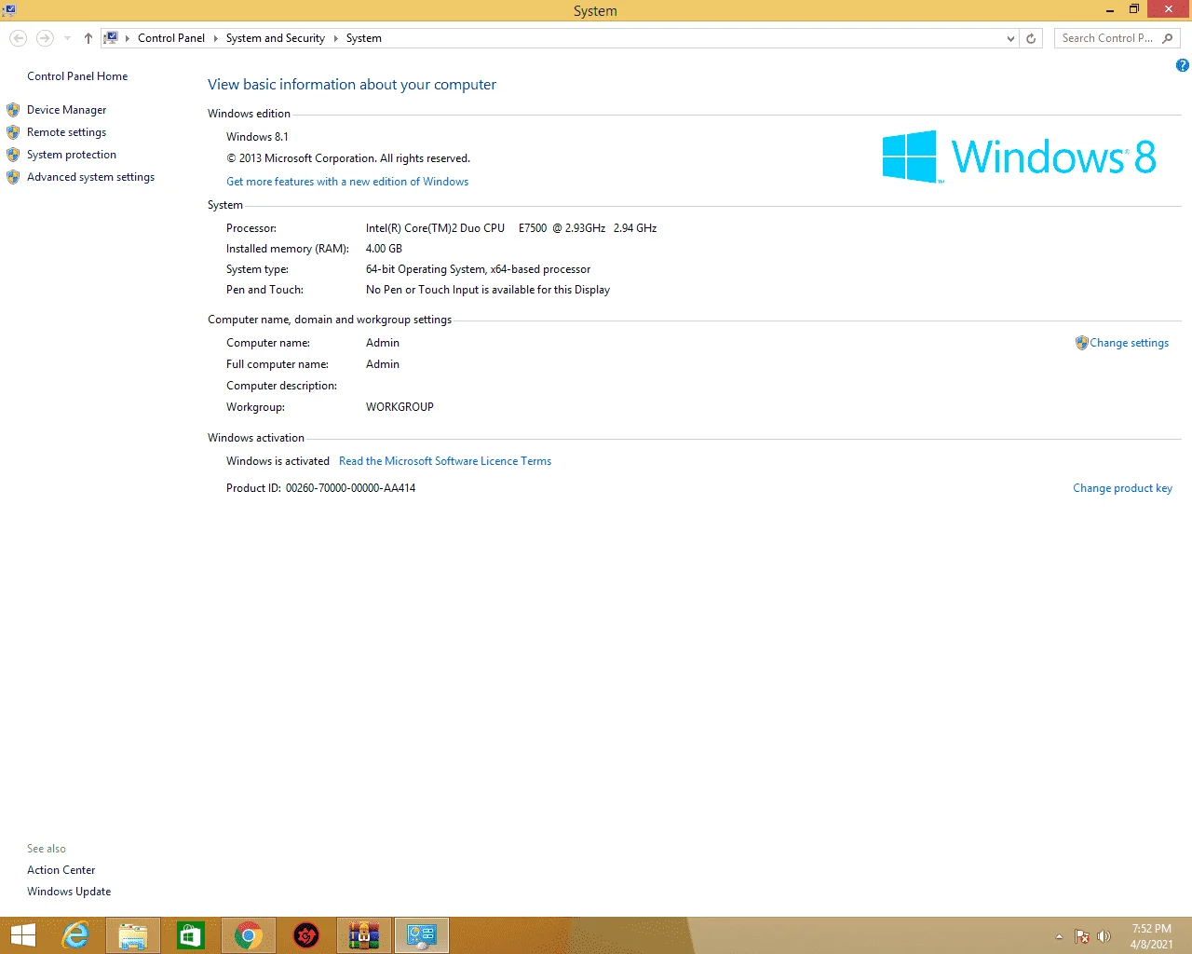This screenshot has width=1192, height=954.
Task: Show hidden tray icons arrow
Action: pos(1059,936)
